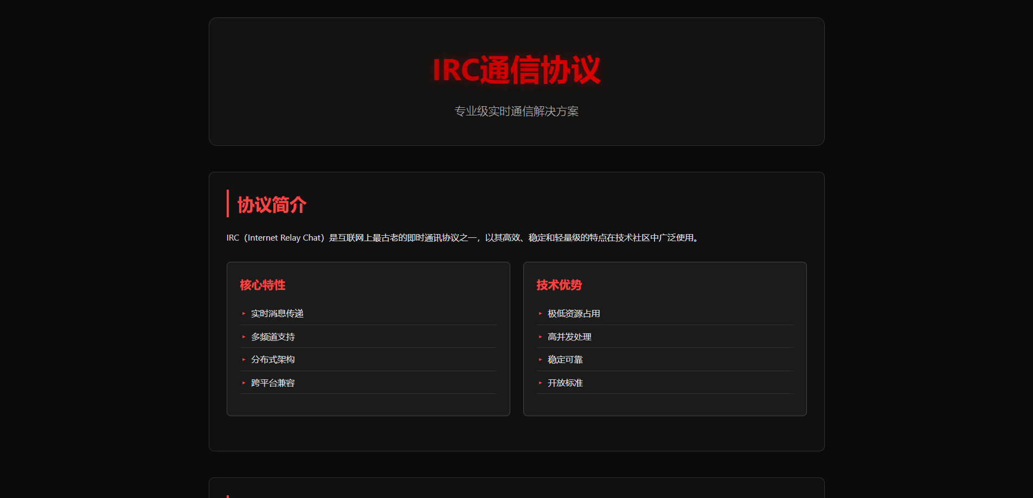This screenshot has height=498, width=1033.
Task: Click the subtitle 专业级实时通信解决方案
Action: point(516,112)
